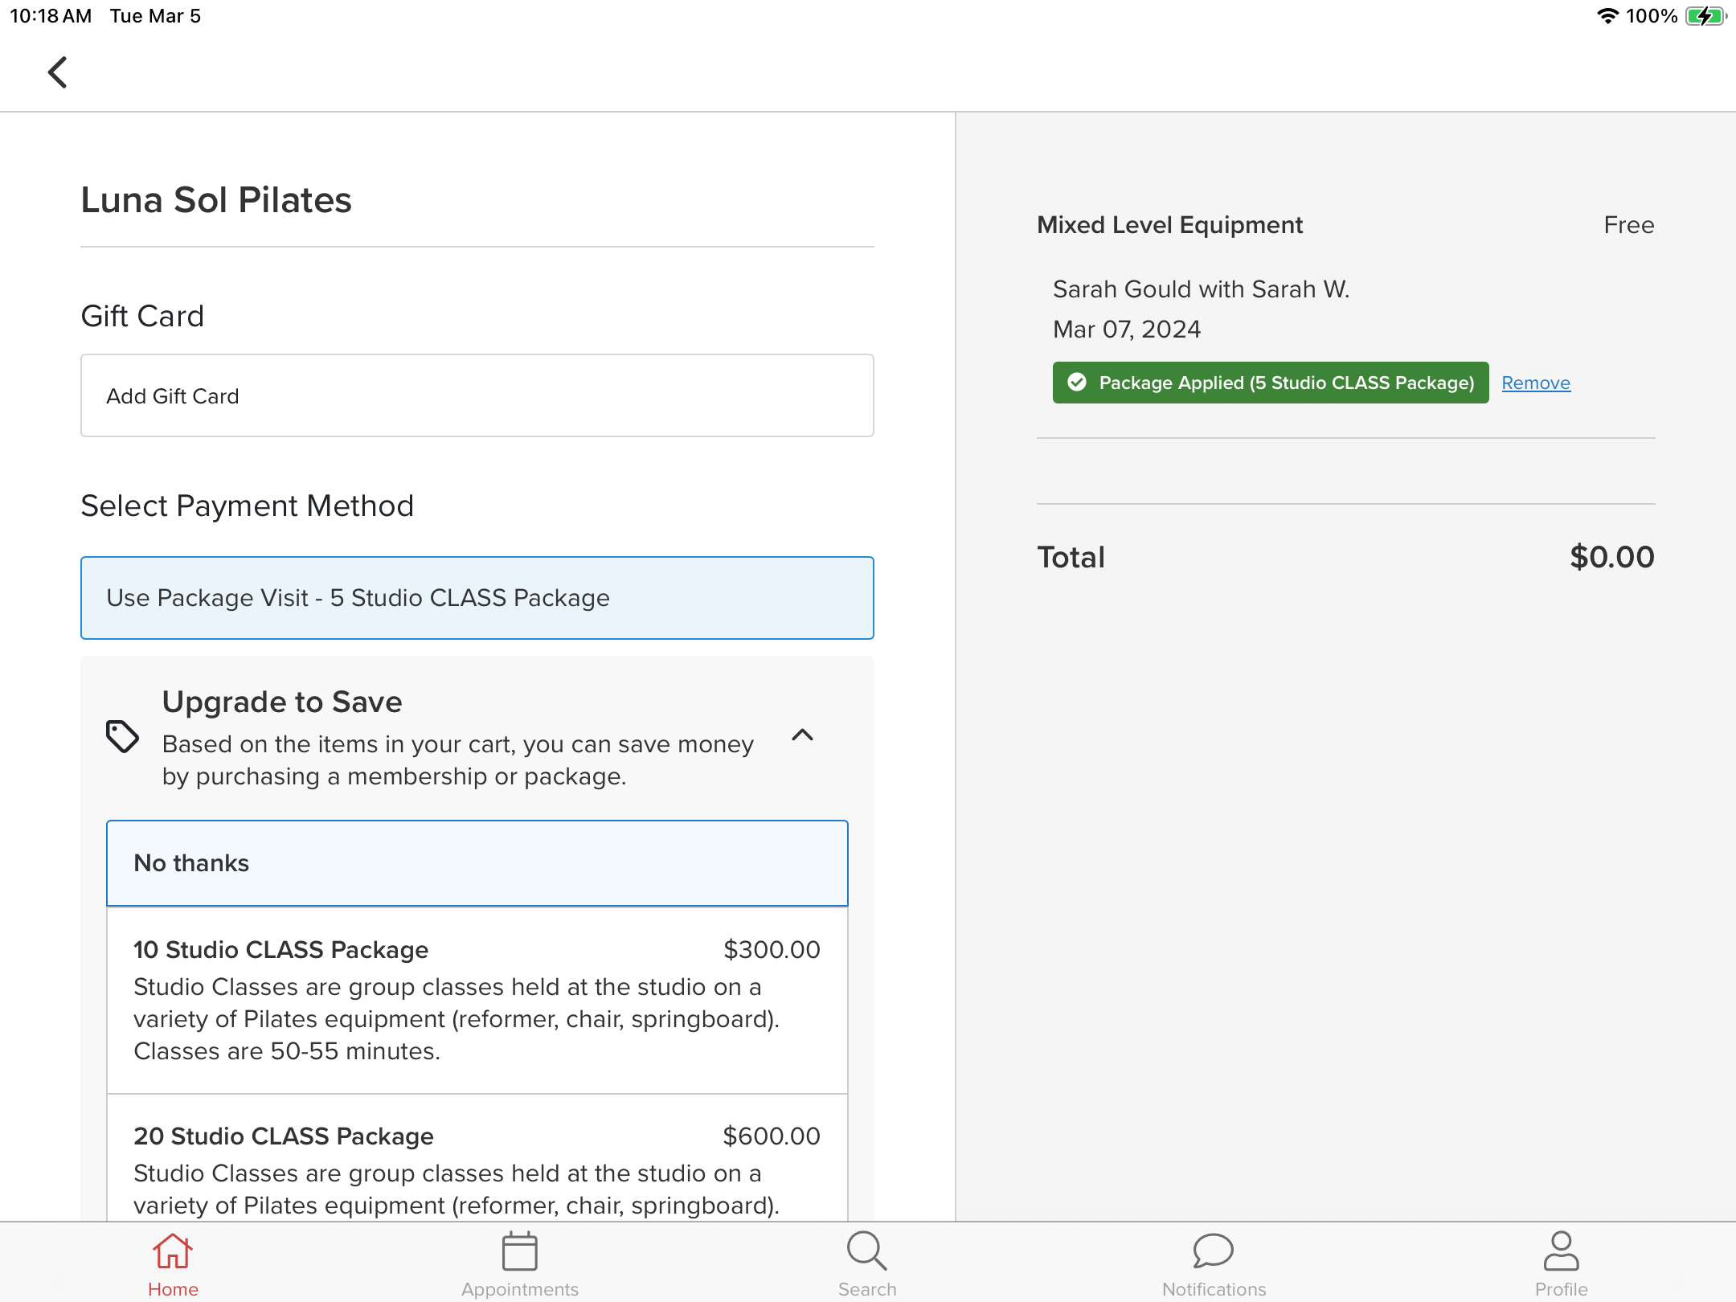
Task: Click the Package Applied green badge
Action: (x=1286, y=383)
